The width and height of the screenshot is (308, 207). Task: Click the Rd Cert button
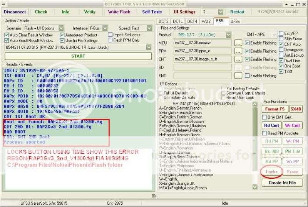point(271,125)
